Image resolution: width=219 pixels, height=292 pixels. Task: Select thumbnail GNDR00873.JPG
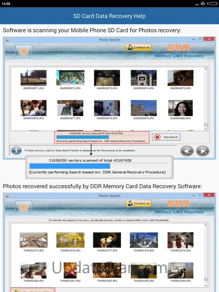(107, 78)
